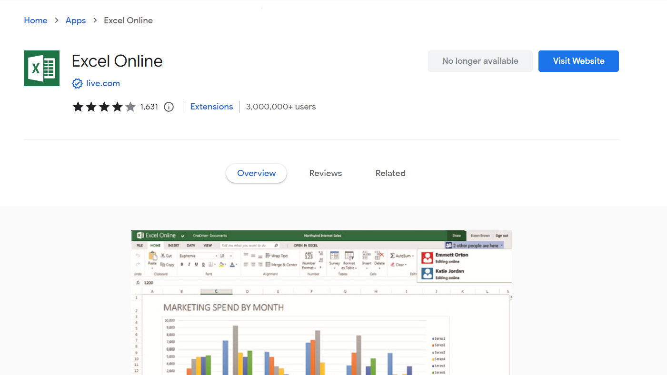Open the Related tab
The height and width of the screenshot is (375, 667).
(390, 173)
